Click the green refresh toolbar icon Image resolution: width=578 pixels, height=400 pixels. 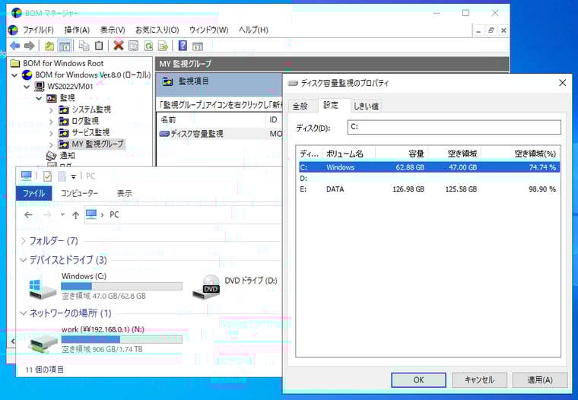click(x=148, y=46)
